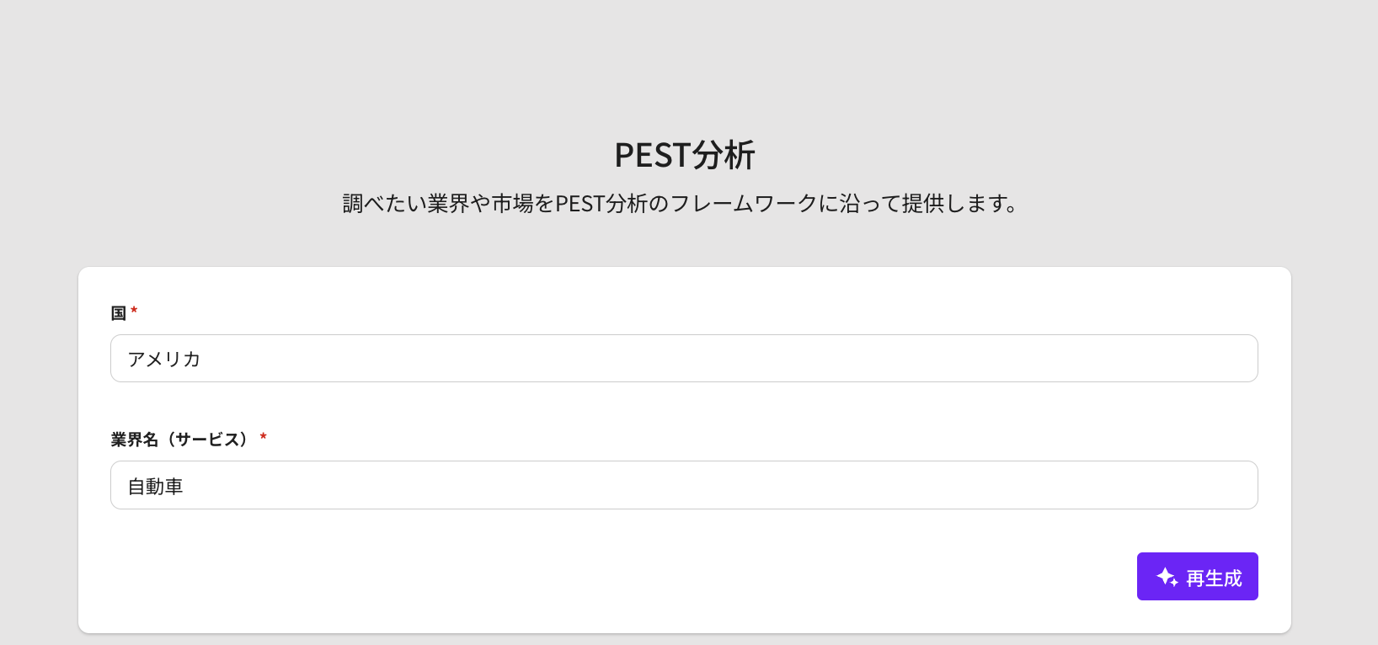Viewport: 1378px width, 645px height.
Task: Click the red asterisk beside 国
Action: click(x=134, y=312)
